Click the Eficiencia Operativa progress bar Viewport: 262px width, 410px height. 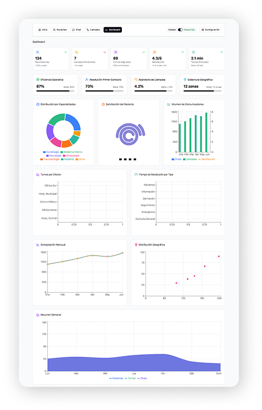[55, 91]
